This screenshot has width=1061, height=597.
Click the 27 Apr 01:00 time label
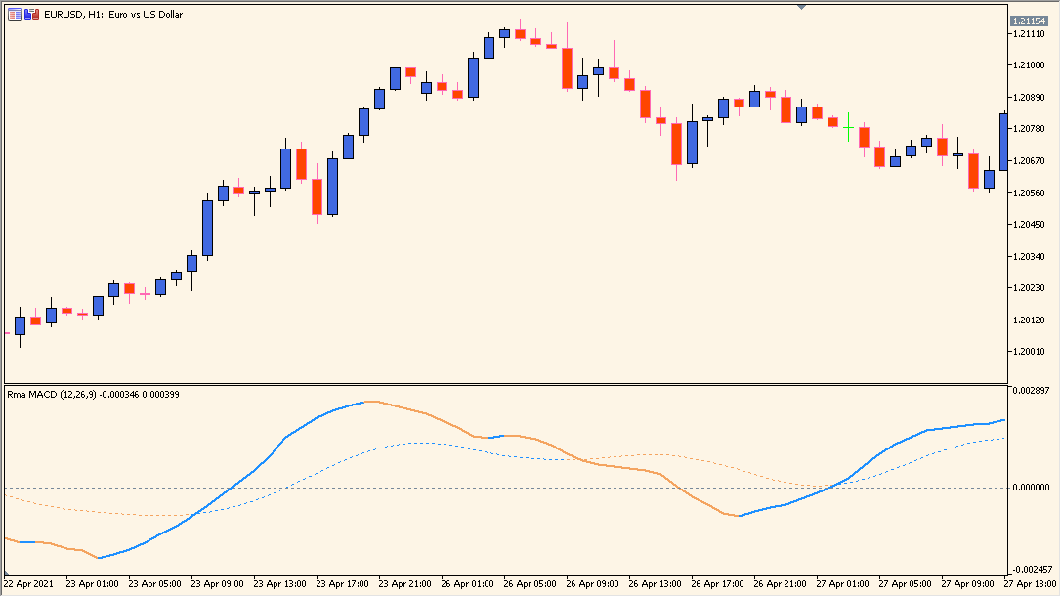(842, 583)
